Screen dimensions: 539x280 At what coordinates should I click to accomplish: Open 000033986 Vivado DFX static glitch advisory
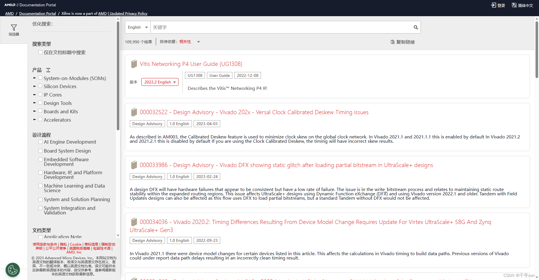click(x=286, y=165)
